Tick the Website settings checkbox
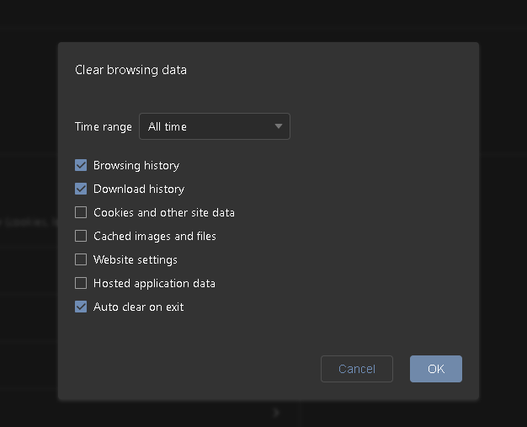The height and width of the screenshot is (427, 527). 81,259
